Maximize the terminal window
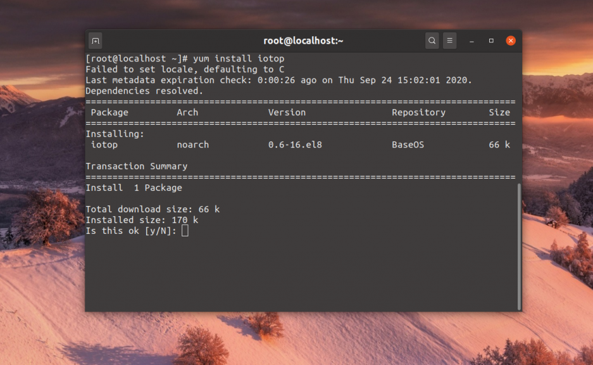593x365 pixels. pos(491,41)
